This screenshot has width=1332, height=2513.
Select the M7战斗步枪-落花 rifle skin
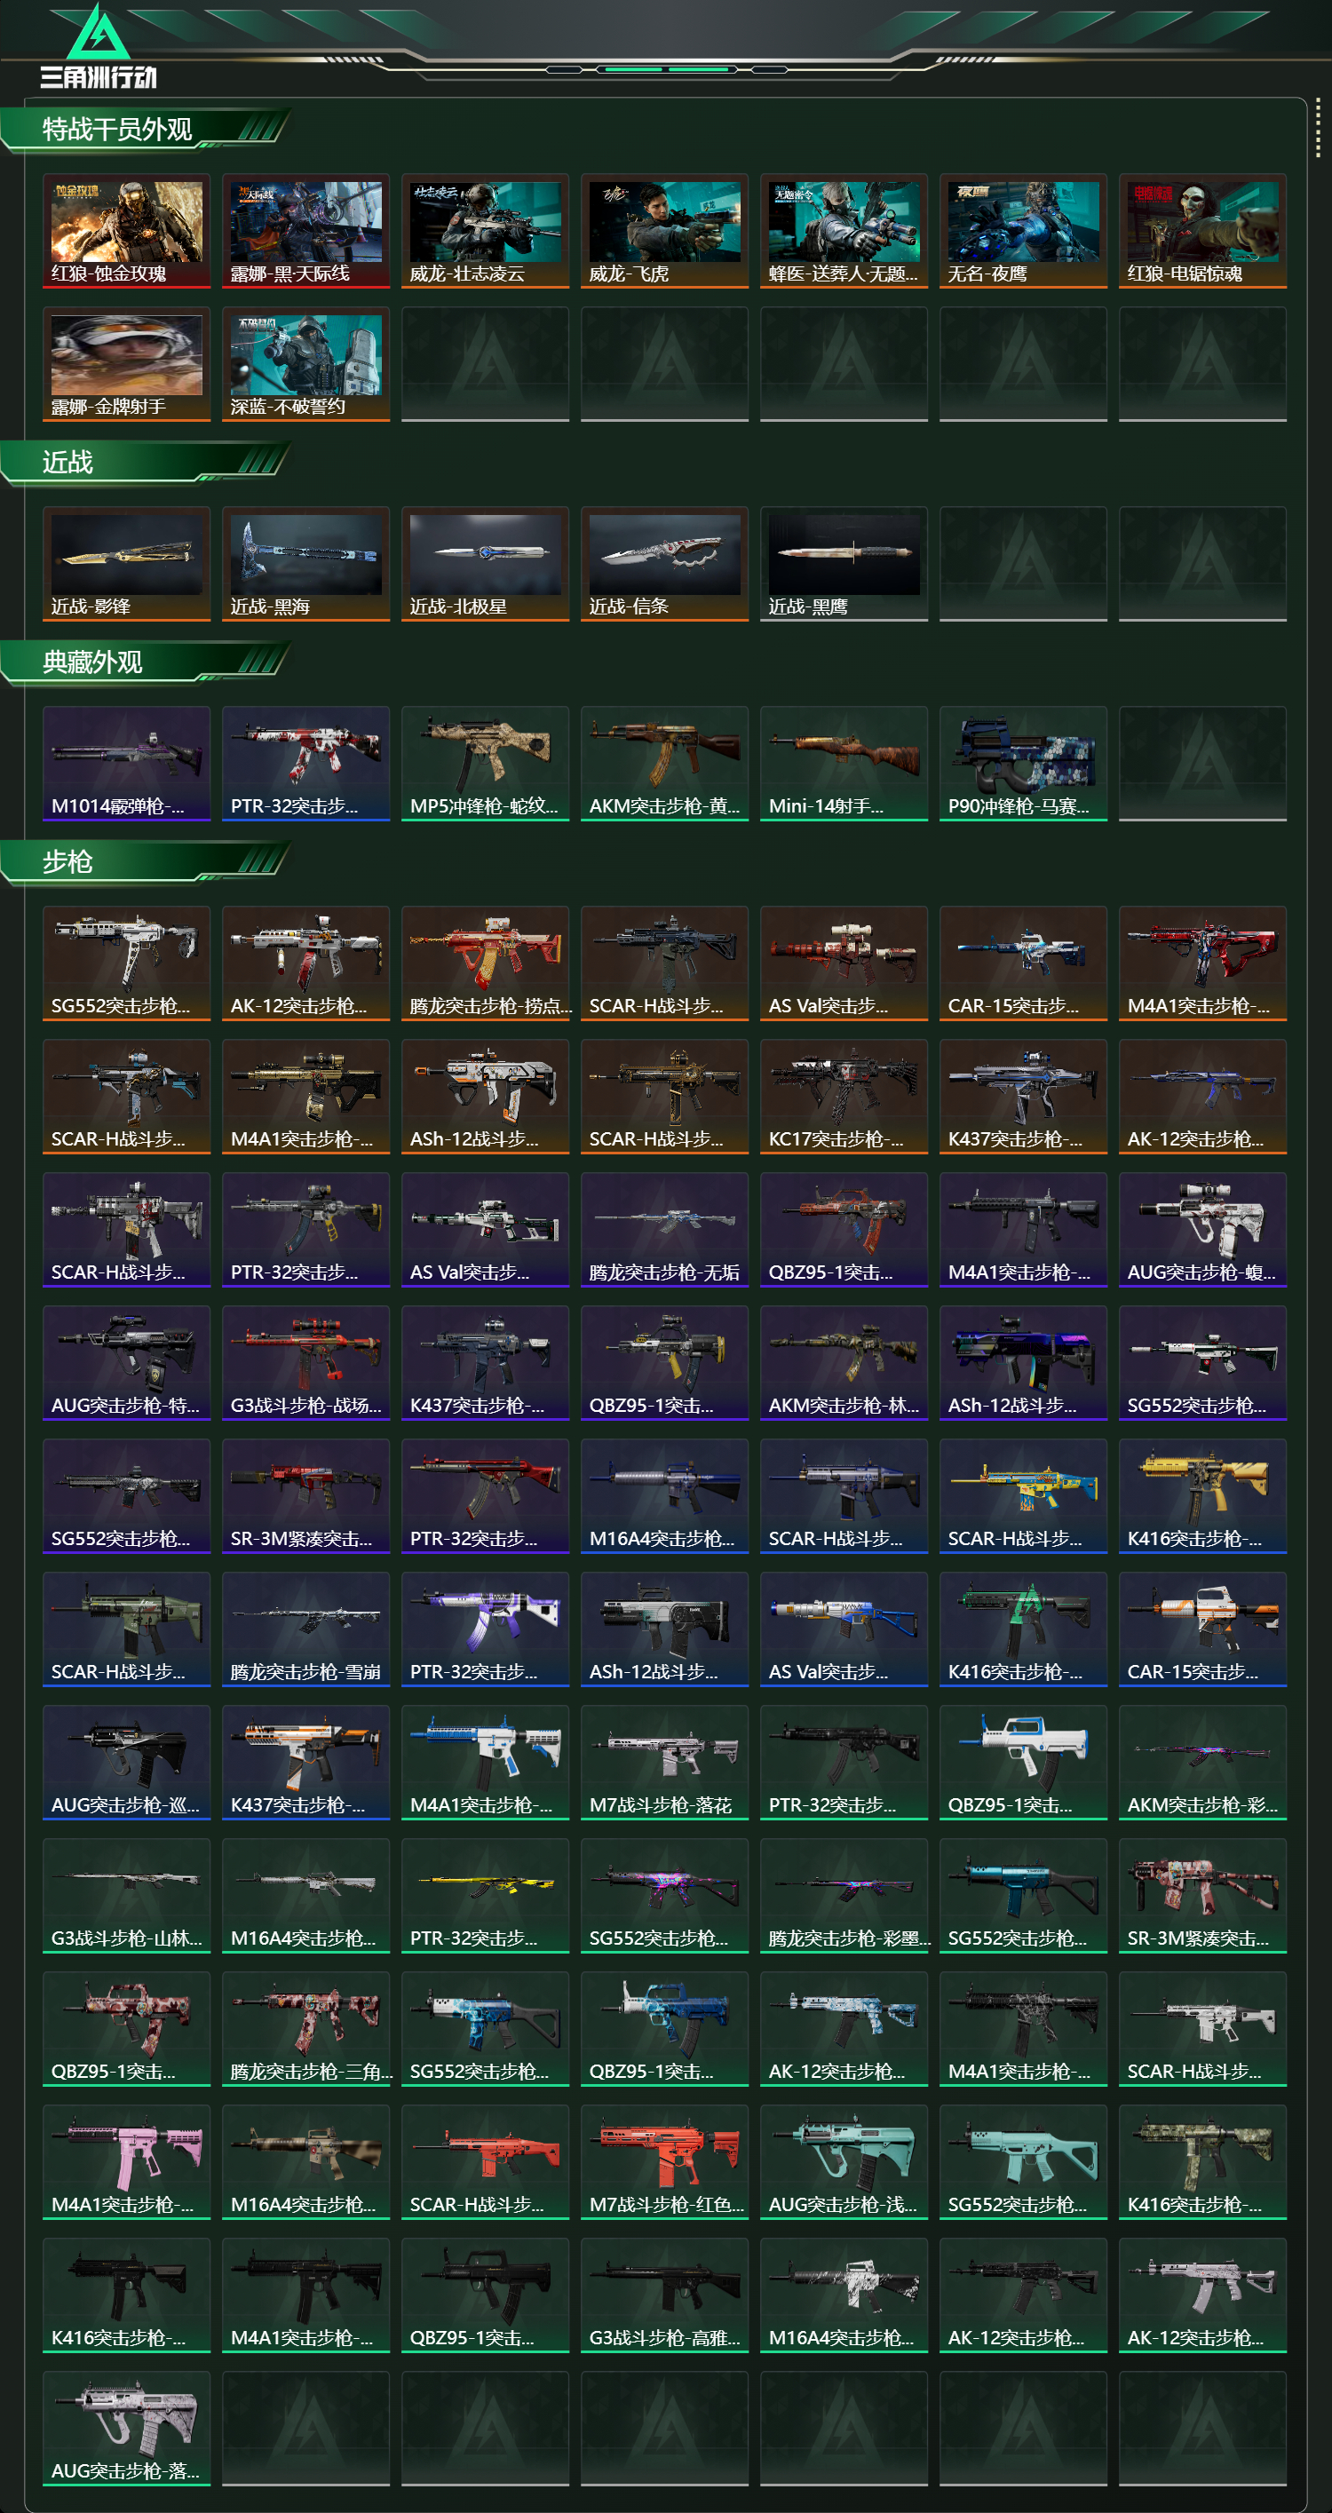click(x=664, y=1763)
